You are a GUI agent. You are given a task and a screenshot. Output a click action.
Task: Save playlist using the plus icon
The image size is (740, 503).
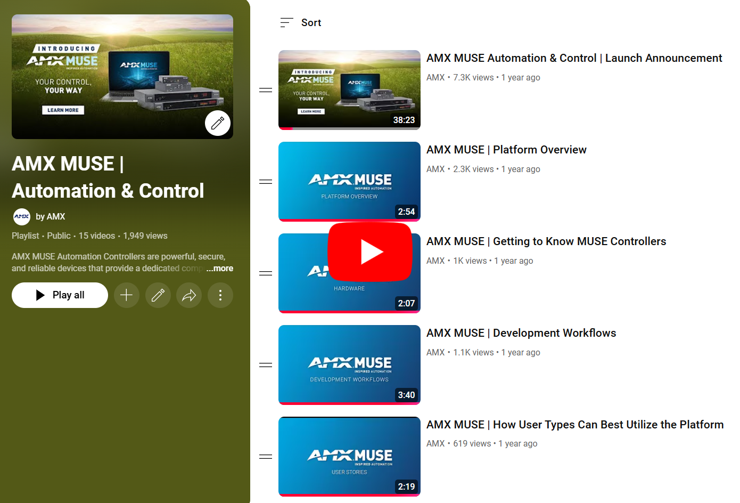pyautogui.click(x=127, y=295)
